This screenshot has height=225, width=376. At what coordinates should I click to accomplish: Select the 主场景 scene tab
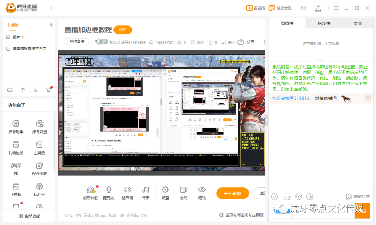pos(13,25)
